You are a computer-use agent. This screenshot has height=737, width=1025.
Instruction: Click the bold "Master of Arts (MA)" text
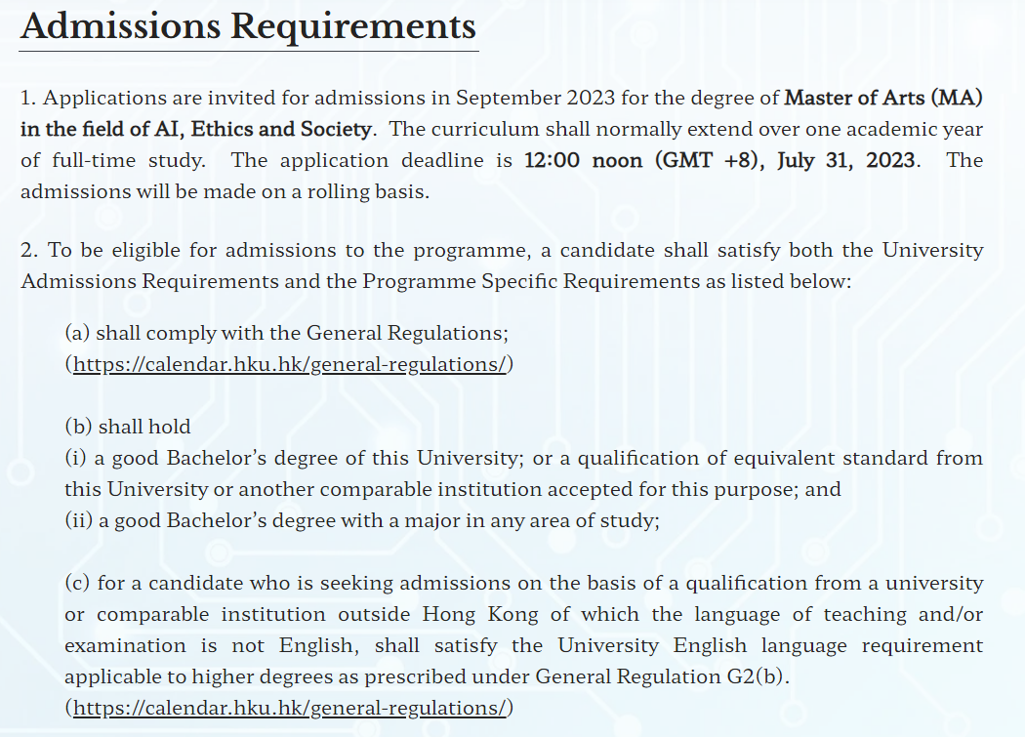click(x=883, y=98)
